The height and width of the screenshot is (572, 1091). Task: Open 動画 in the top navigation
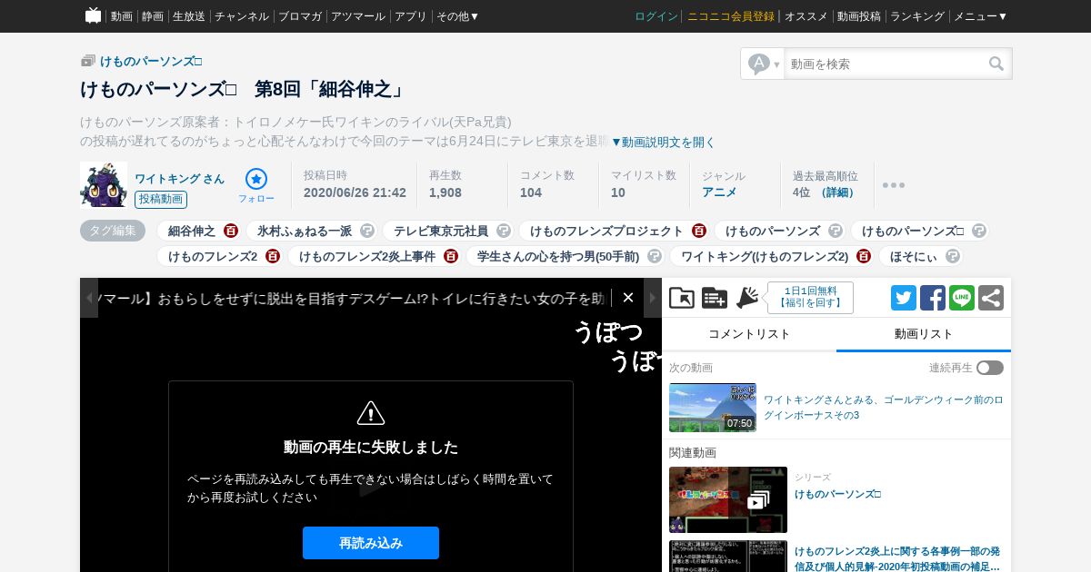pyautogui.click(x=122, y=16)
